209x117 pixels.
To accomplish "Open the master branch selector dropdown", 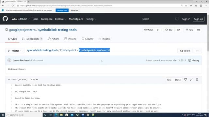I will [x=15, y=51].
